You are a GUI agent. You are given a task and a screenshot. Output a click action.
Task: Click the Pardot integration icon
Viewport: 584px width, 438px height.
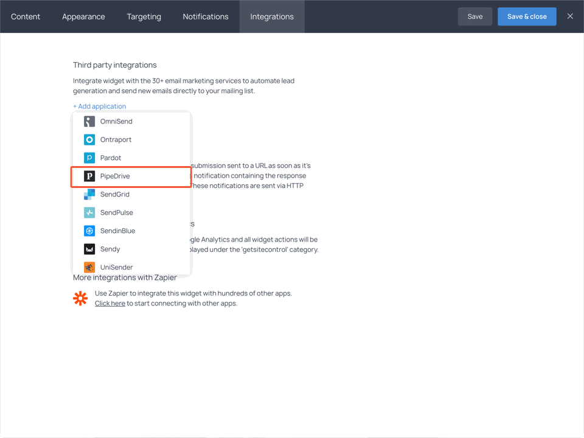point(89,158)
